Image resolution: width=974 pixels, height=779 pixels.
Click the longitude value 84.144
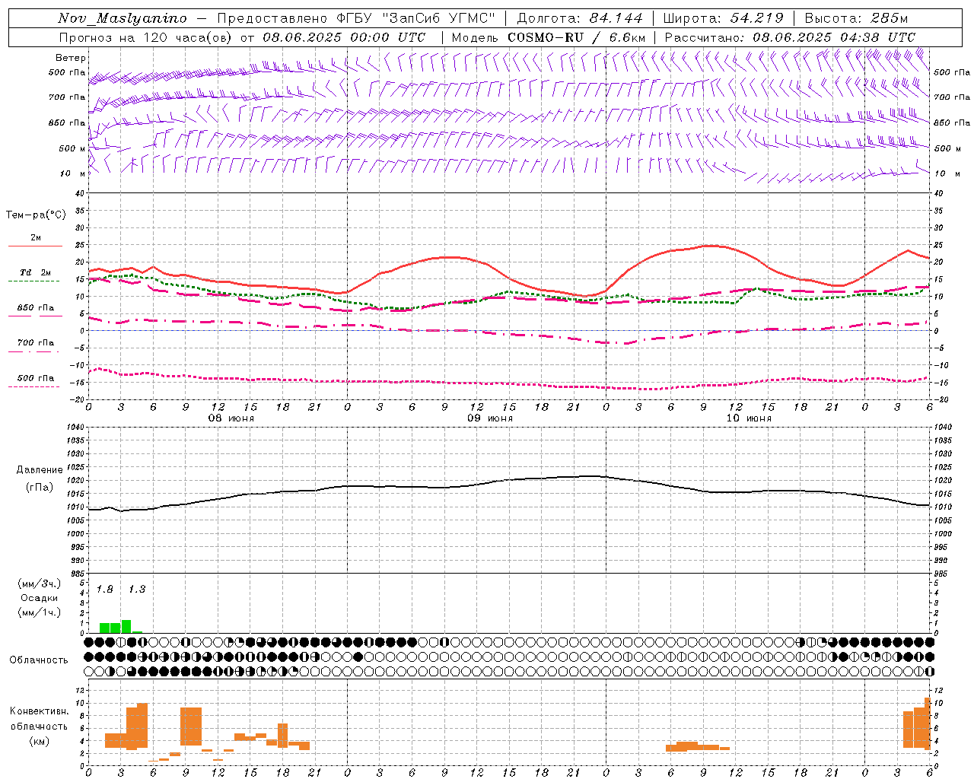pos(616,18)
